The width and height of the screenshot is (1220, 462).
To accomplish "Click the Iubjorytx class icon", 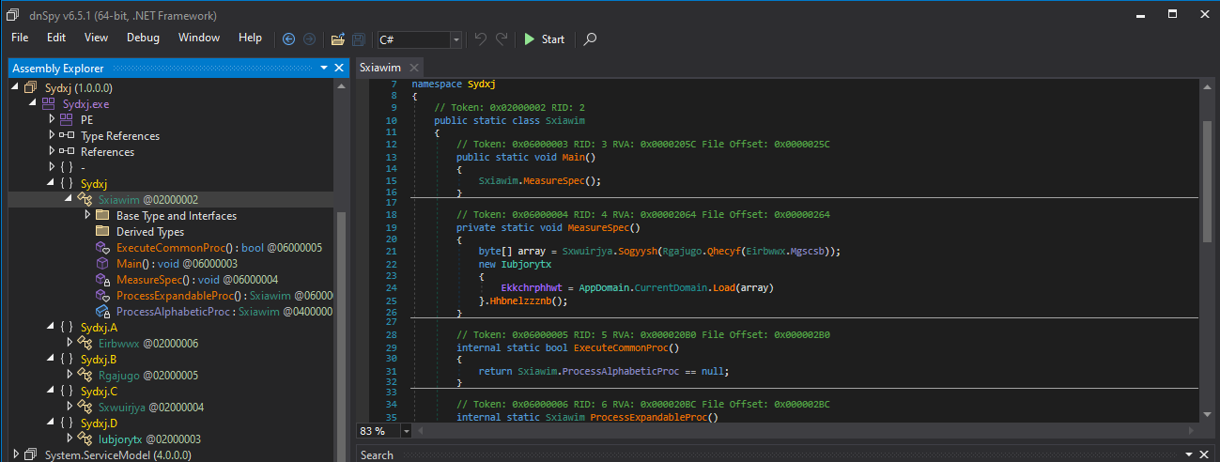I will tap(85, 439).
